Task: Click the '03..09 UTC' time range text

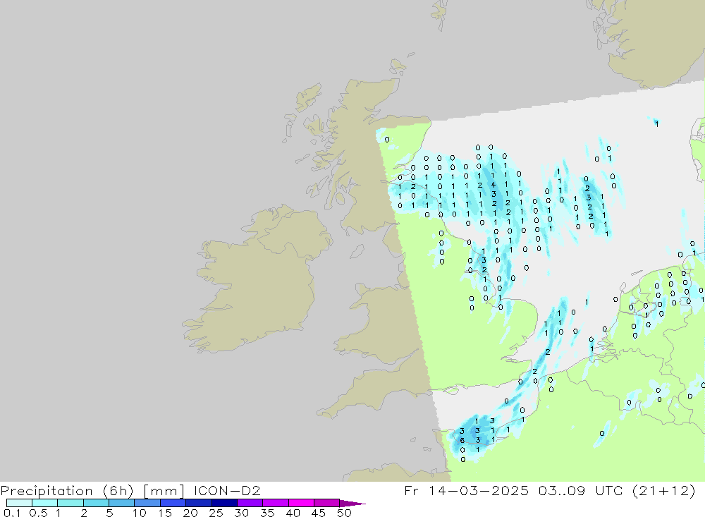Action: pyautogui.click(x=581, y=490)
